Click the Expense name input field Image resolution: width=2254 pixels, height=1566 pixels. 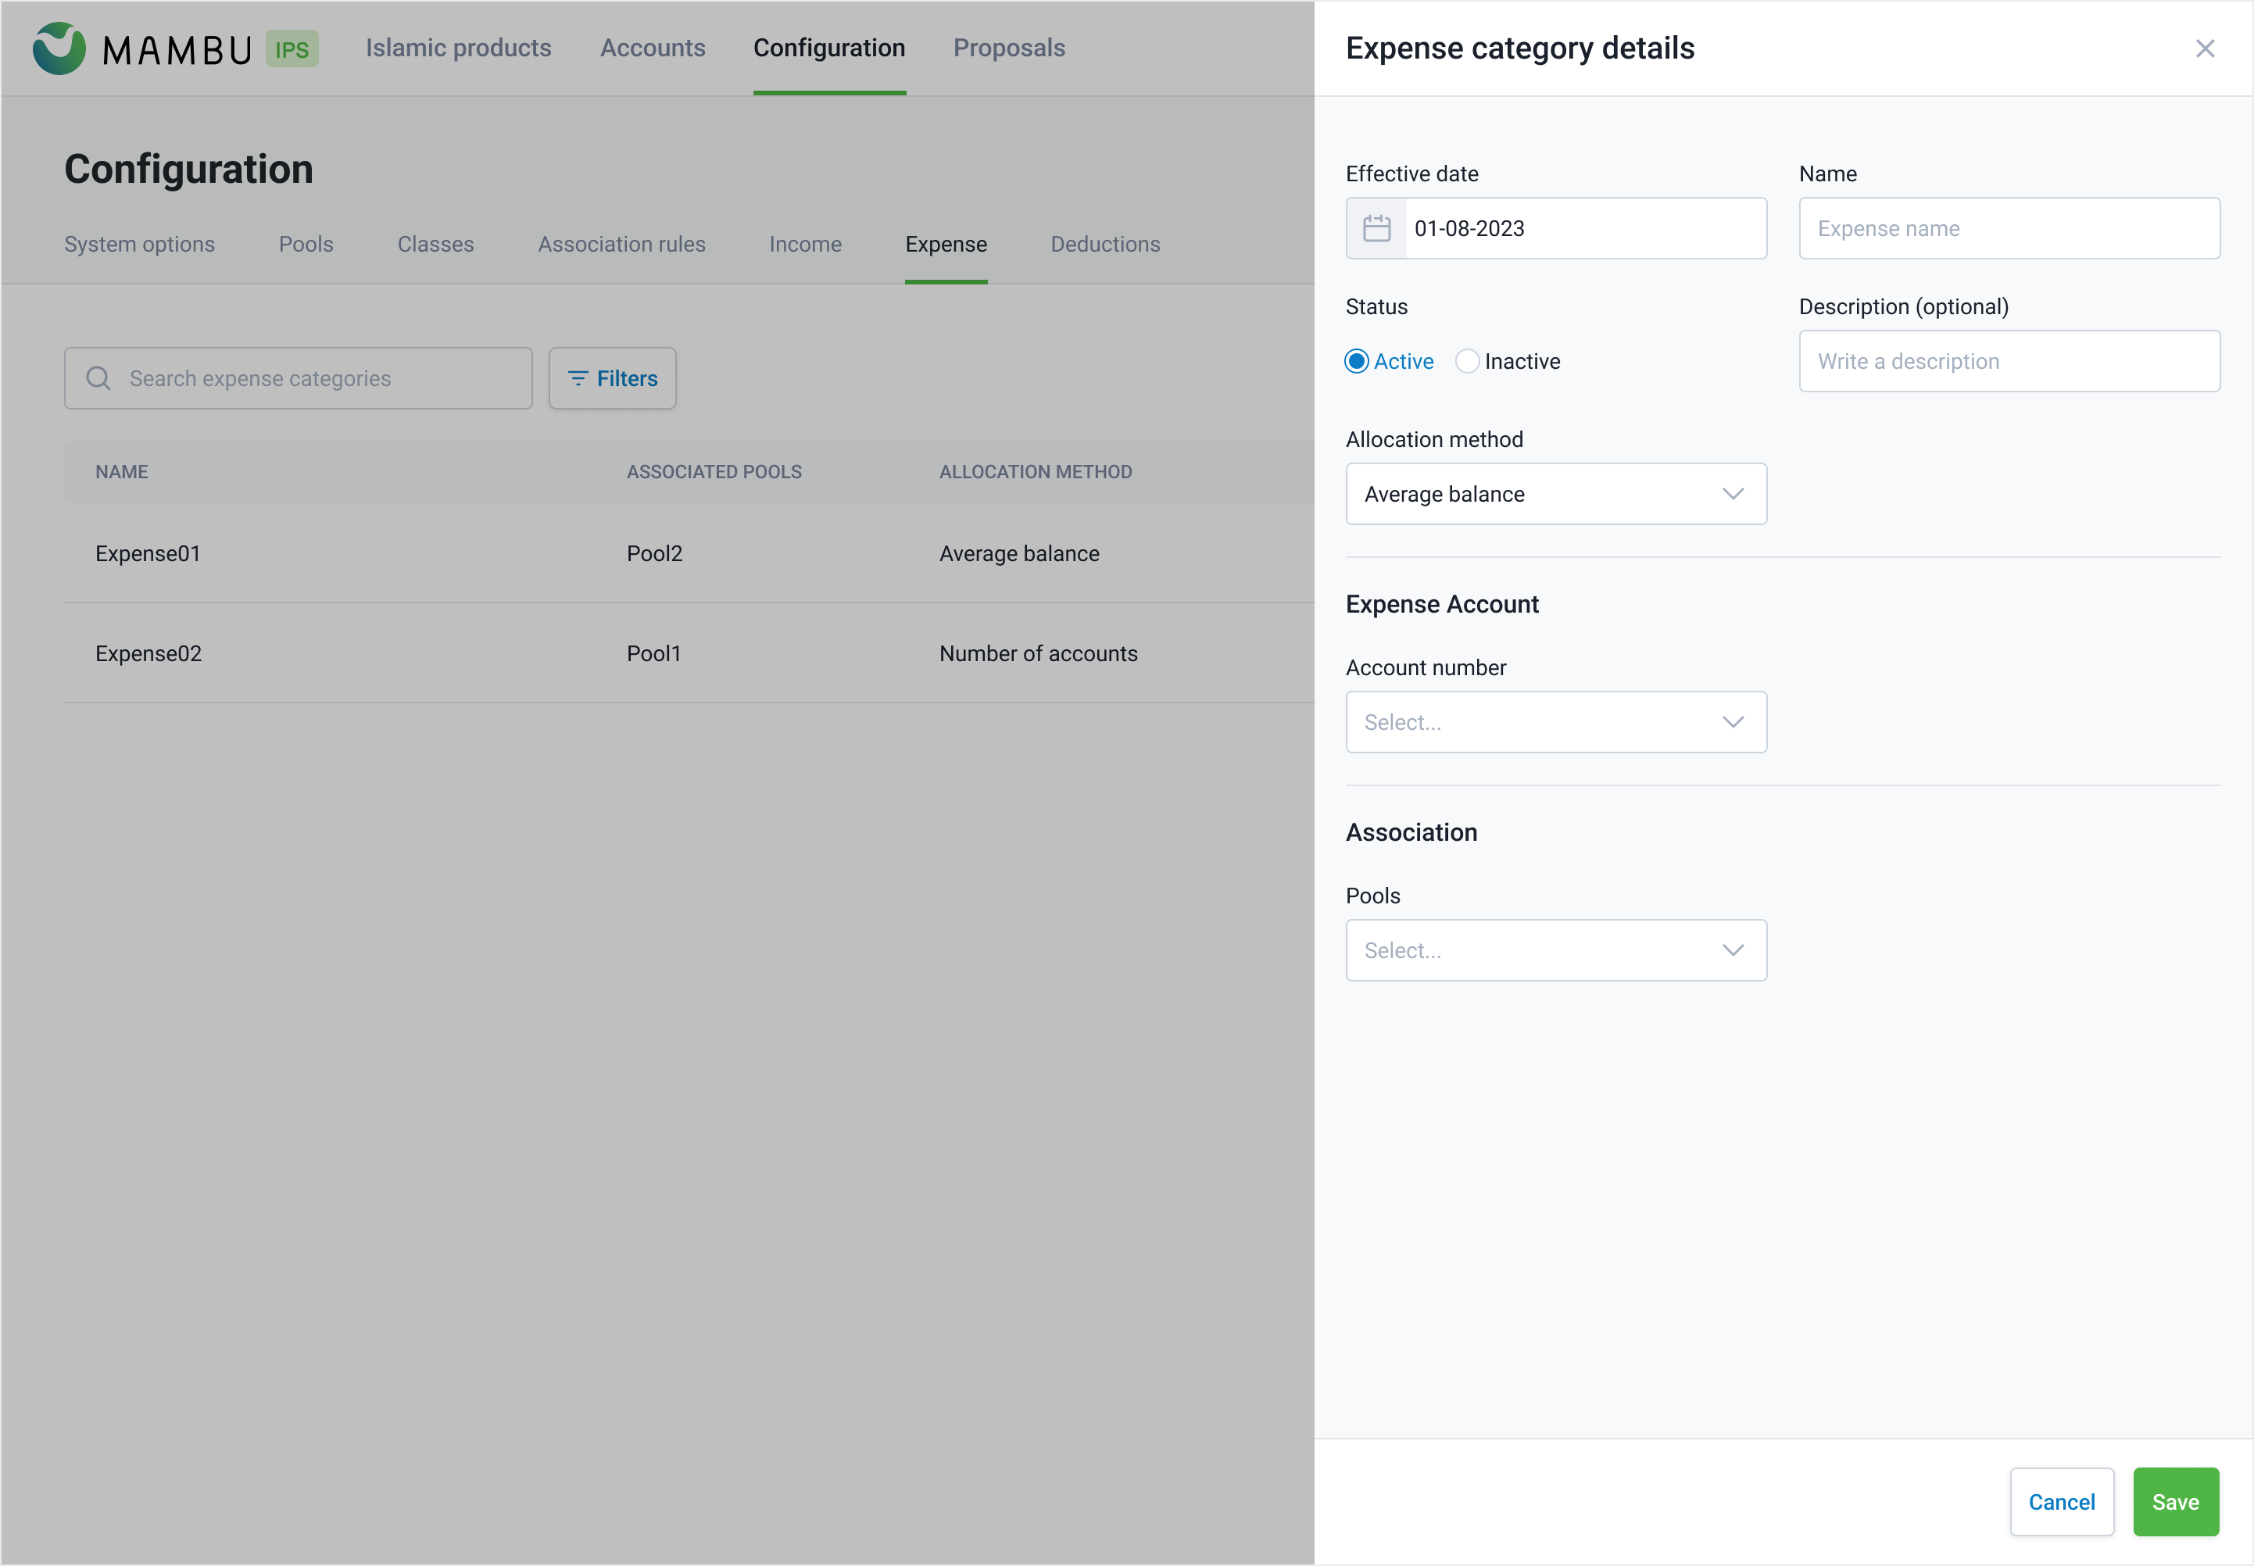point(2009,229)
